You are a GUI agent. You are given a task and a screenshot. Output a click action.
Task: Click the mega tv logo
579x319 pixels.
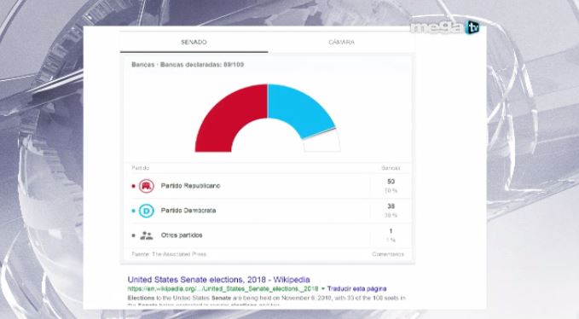[445, 27]
